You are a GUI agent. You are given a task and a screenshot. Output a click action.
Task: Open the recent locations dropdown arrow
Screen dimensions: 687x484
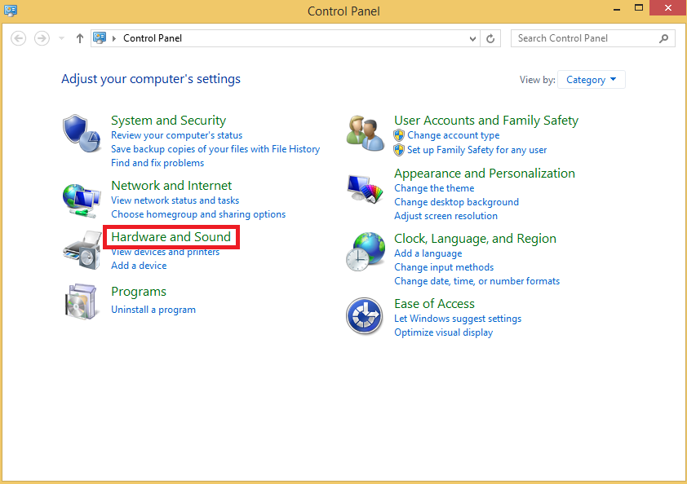point(62,38)
